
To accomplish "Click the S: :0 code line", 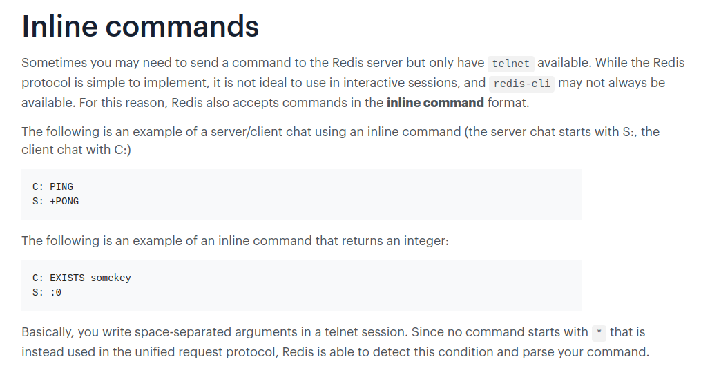I will click(47, 293).
